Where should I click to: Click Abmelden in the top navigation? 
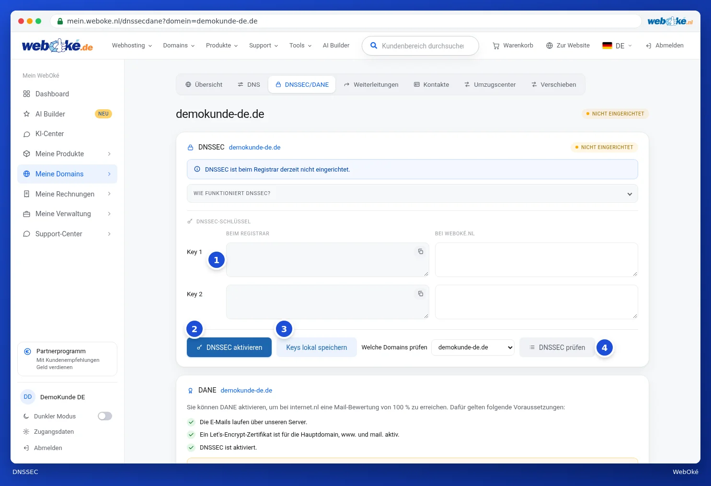(665, 46)
